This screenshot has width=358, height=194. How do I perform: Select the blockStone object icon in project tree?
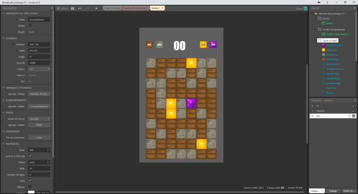[x=323, y=55]
